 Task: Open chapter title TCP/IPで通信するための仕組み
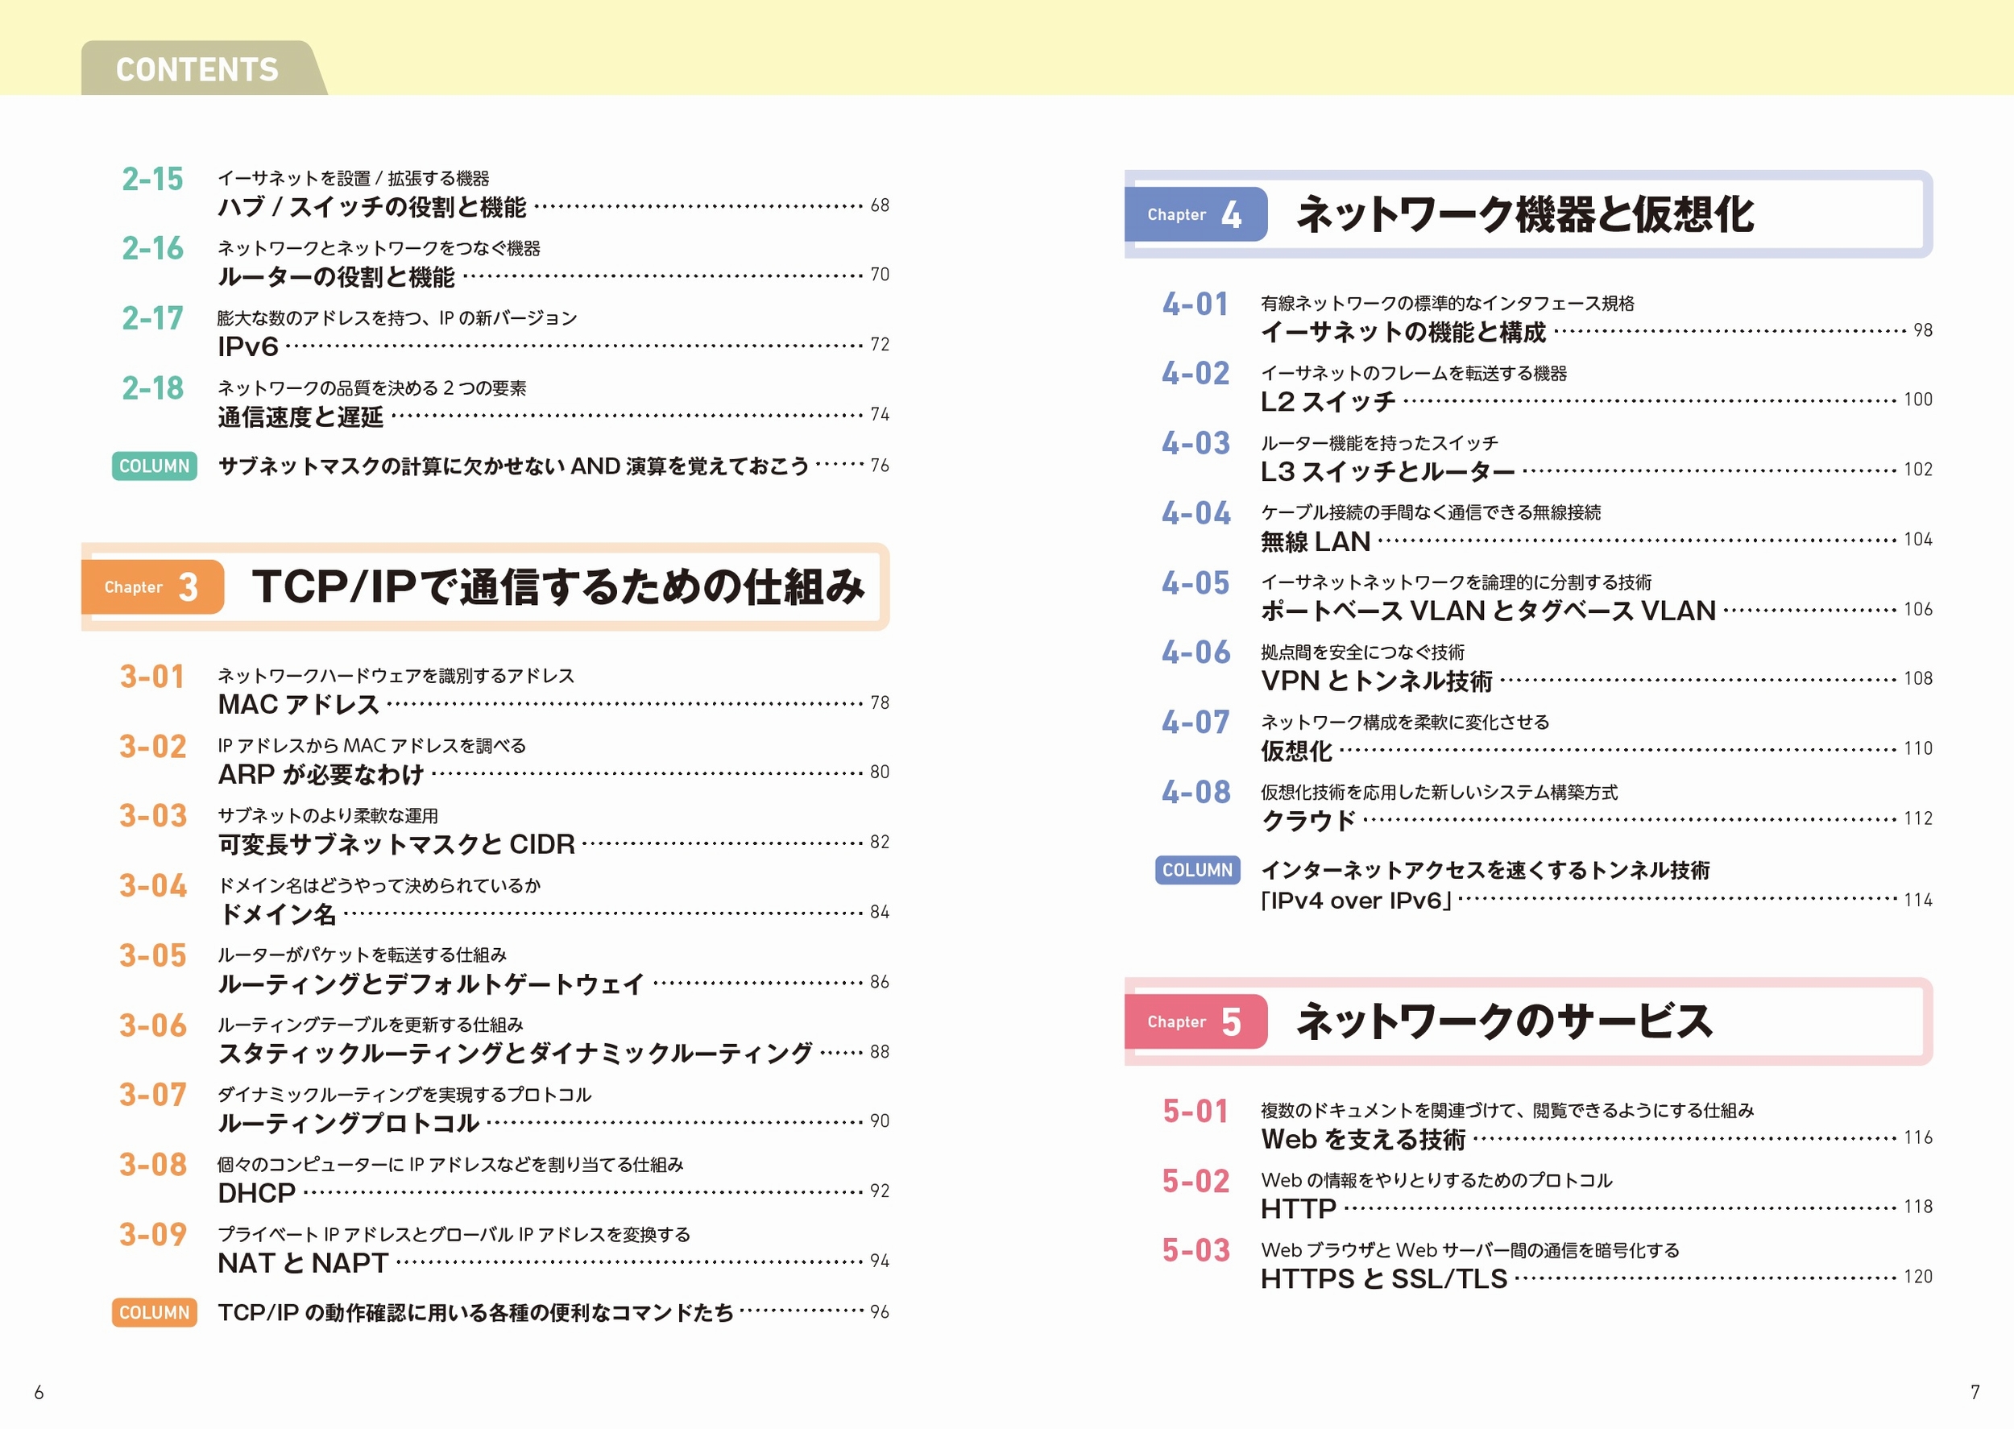coord(559,587)
